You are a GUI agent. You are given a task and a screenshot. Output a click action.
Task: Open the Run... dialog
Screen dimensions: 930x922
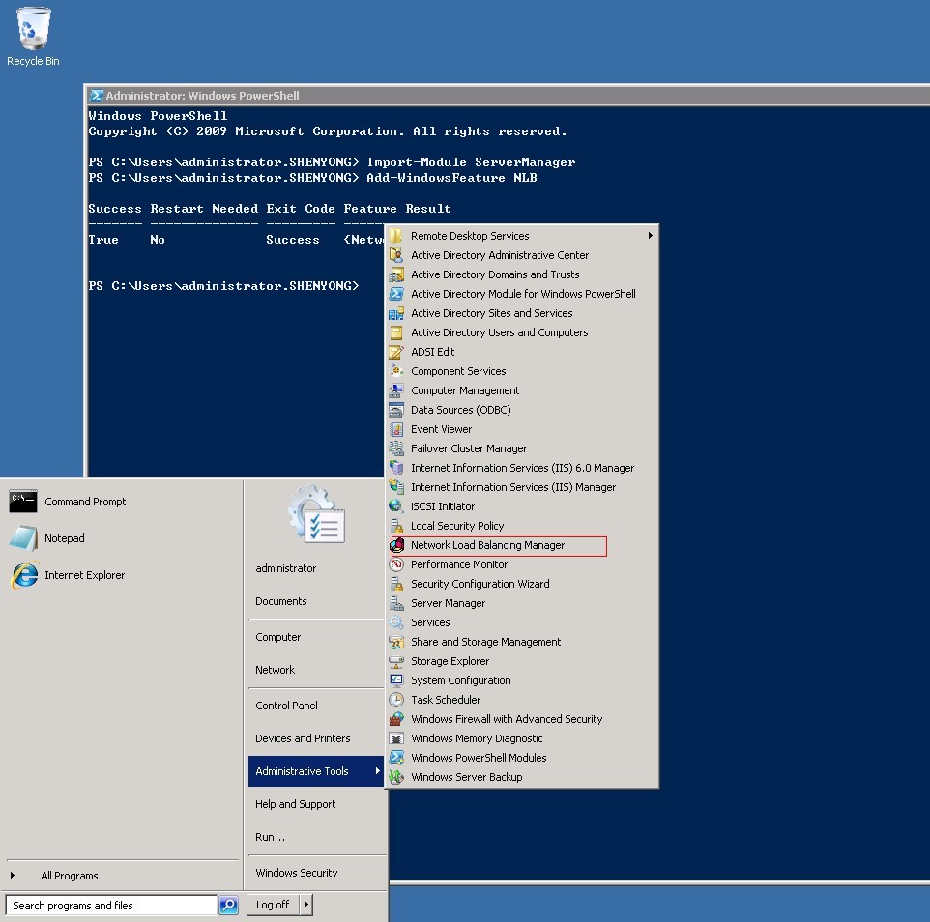coord(270,837)
